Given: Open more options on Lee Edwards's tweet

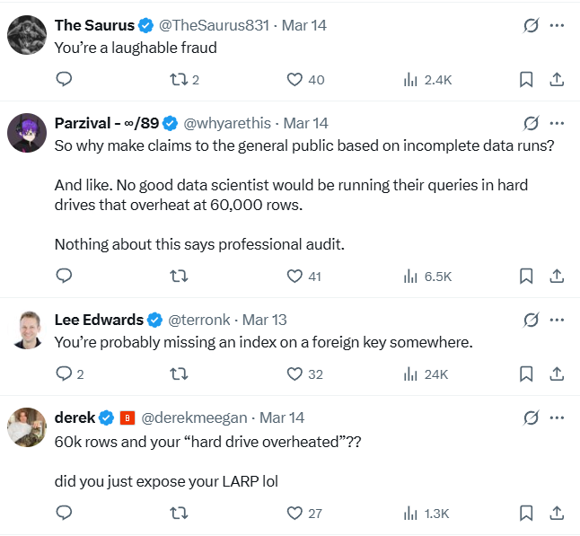Looking at the screenshot, I should (557, 320).
